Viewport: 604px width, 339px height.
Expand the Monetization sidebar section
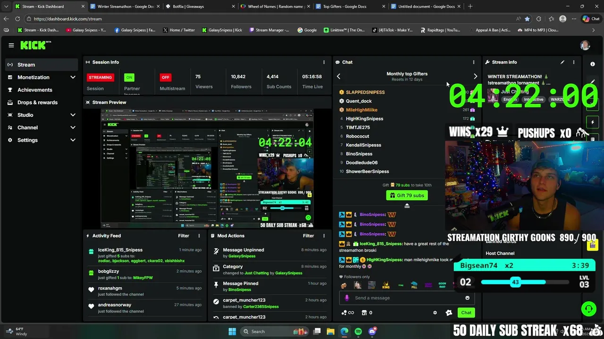click(x=73, y=77)
